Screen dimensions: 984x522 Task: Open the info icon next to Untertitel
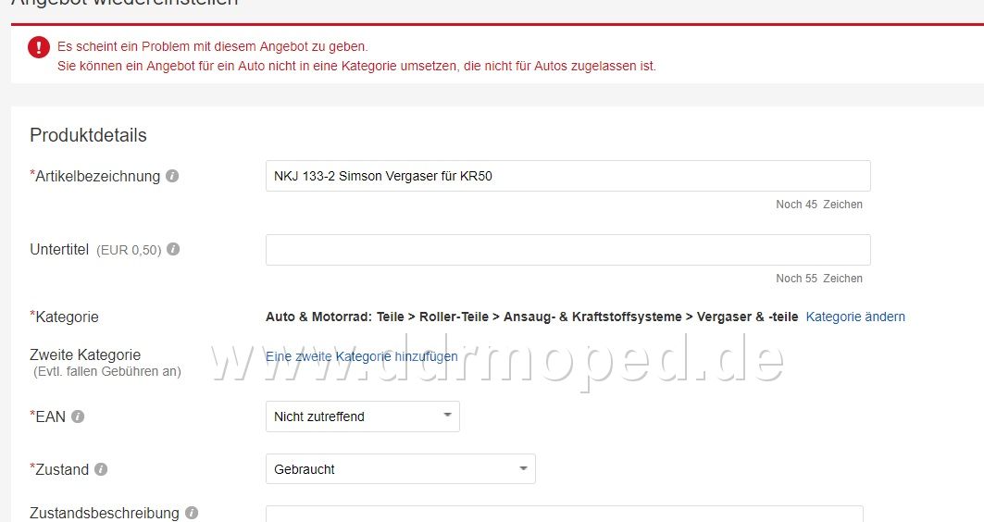(x=173, y=249)
